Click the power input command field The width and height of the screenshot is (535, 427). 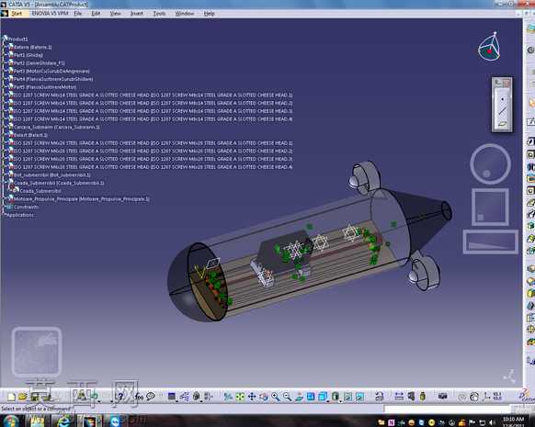pos(448,409)
